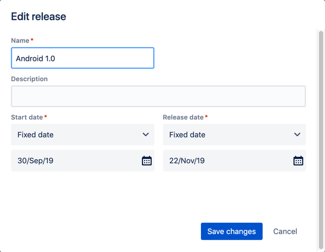The height and width of the screenshot is (252, 325).
Task: Save changes to the release
Action: (231, 231)
